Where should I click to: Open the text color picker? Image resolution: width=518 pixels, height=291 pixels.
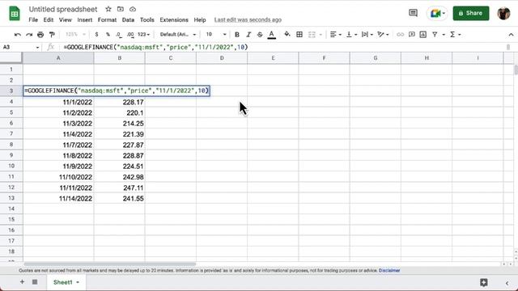coord(272,34)
